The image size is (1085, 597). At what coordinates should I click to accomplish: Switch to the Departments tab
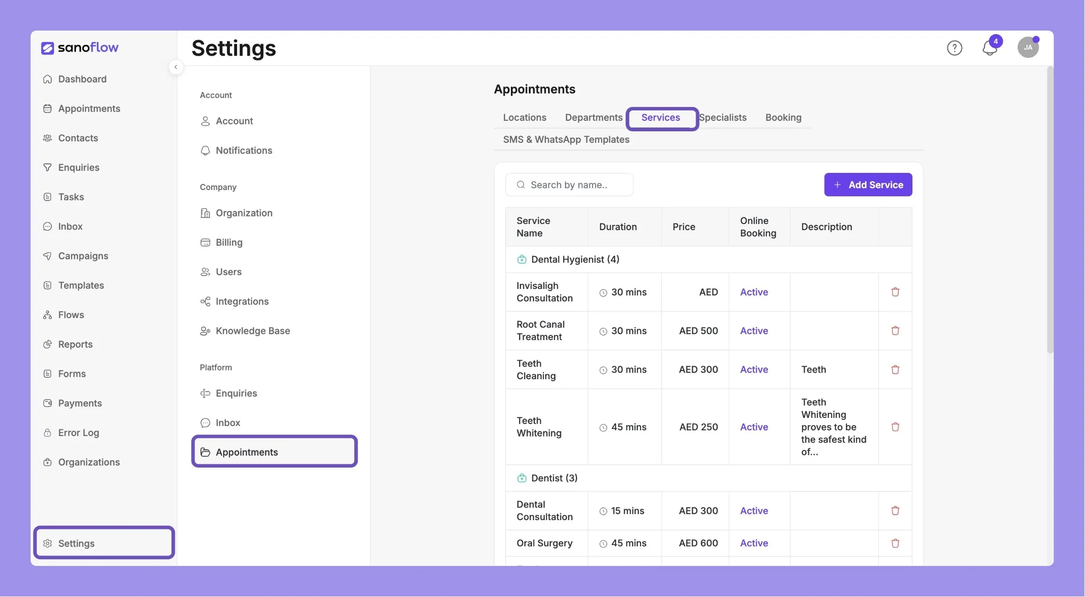[594, 117]
